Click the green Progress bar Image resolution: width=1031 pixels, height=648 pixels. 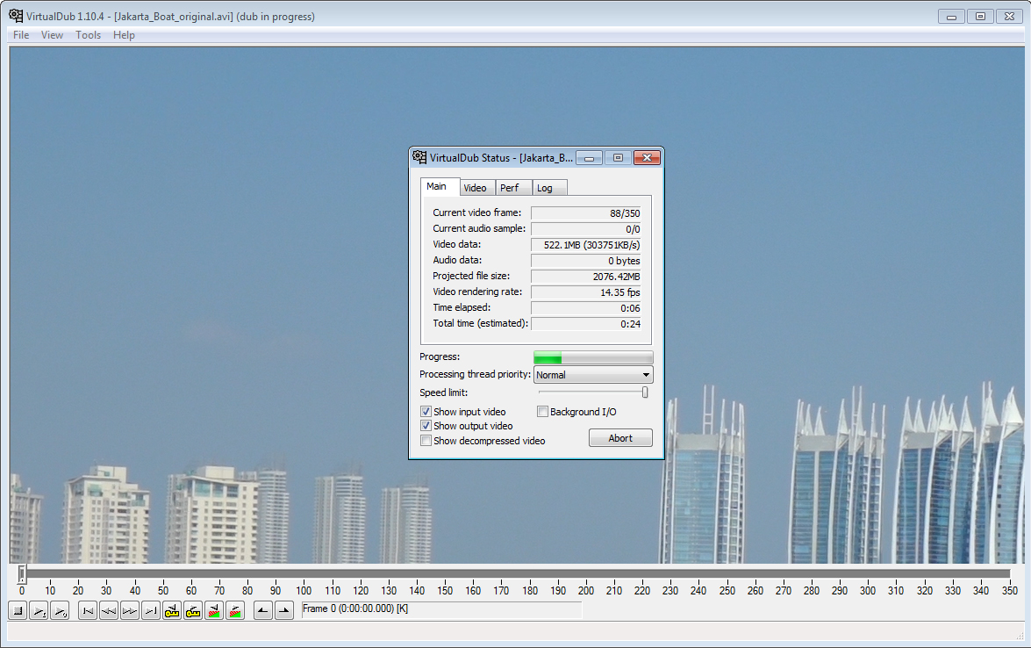(x=593, y=357)
